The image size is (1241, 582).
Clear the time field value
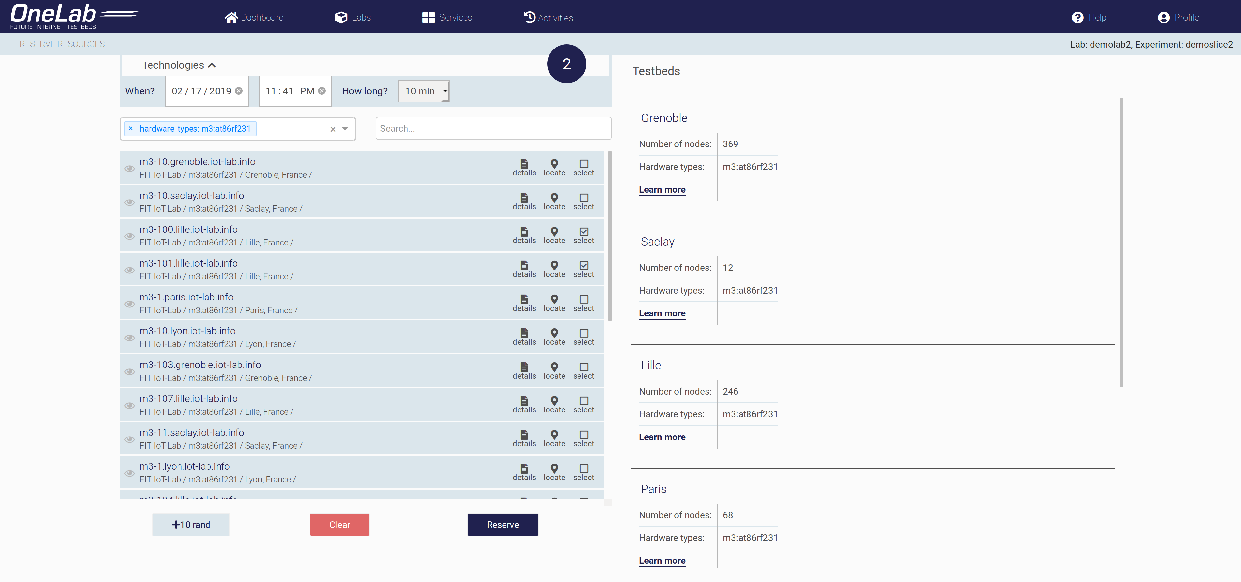tap(322, 91)
